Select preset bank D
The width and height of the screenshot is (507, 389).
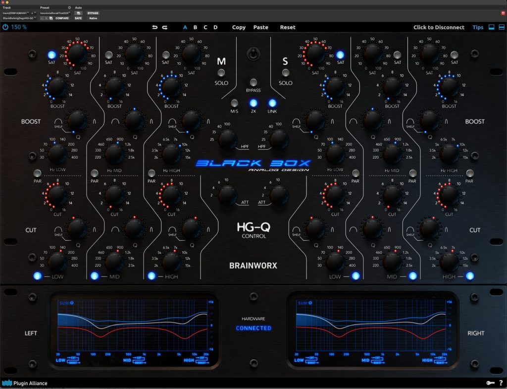(x=215, y=27)
